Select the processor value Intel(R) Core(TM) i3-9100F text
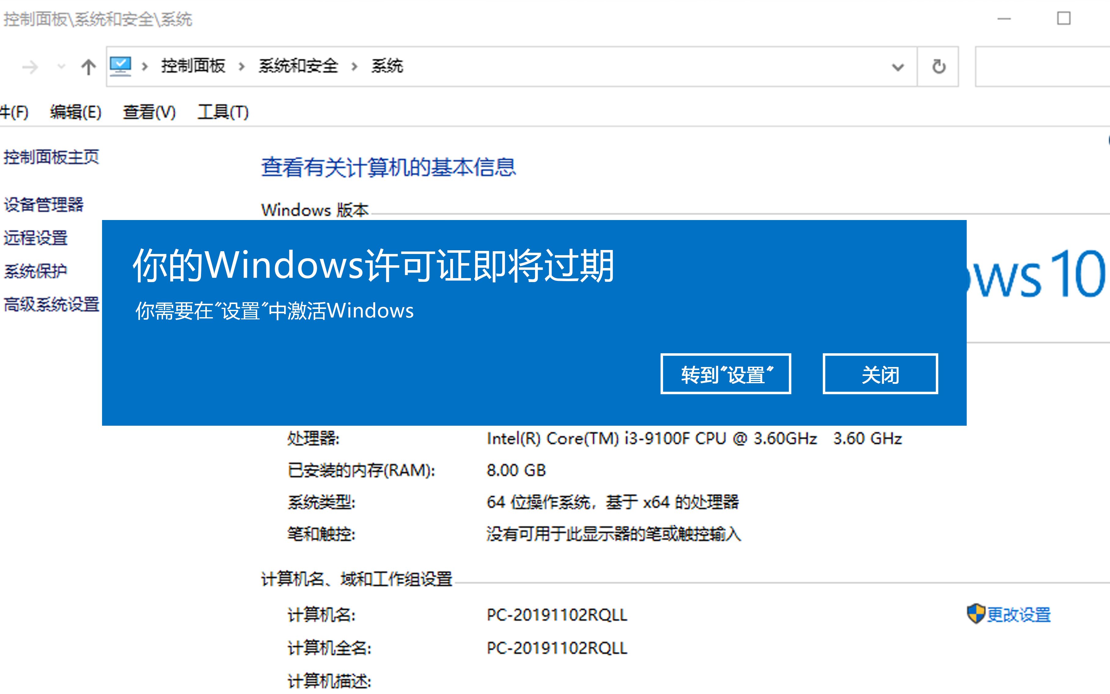Viewport: 1110px width, 694px height. pyautogui.click(x=694, y=438)
